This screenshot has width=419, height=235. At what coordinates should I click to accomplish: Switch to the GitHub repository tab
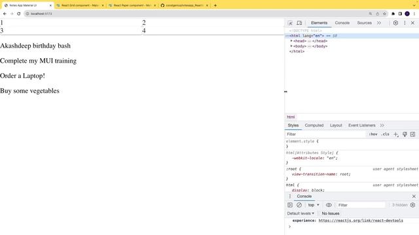[185, 5]
